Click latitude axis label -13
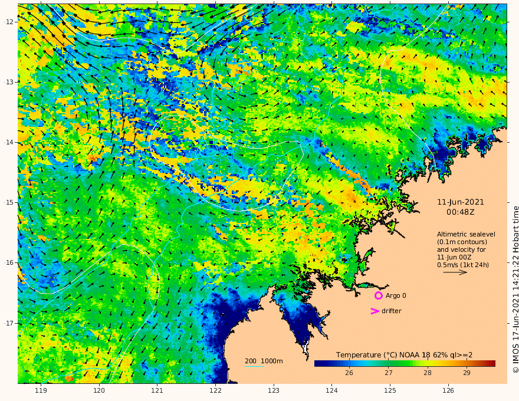The height and width of the screenshot is (401, 519). click(9, 82)
